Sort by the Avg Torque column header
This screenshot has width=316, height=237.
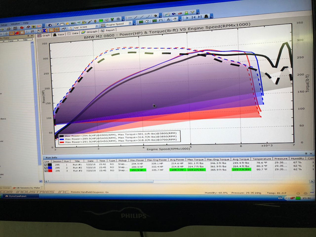[241, 159]
